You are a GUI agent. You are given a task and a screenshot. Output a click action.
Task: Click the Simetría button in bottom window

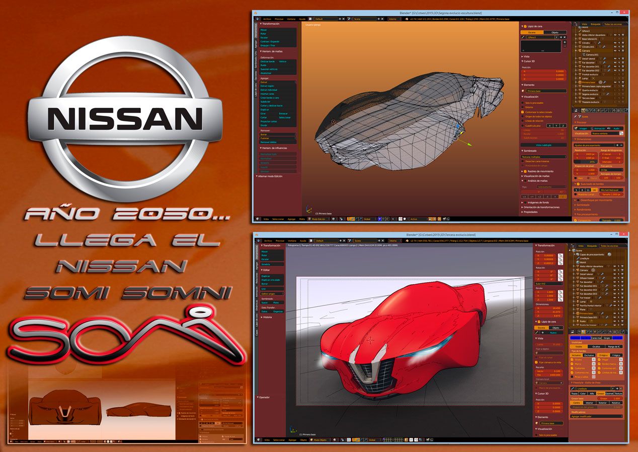(272, 264)
